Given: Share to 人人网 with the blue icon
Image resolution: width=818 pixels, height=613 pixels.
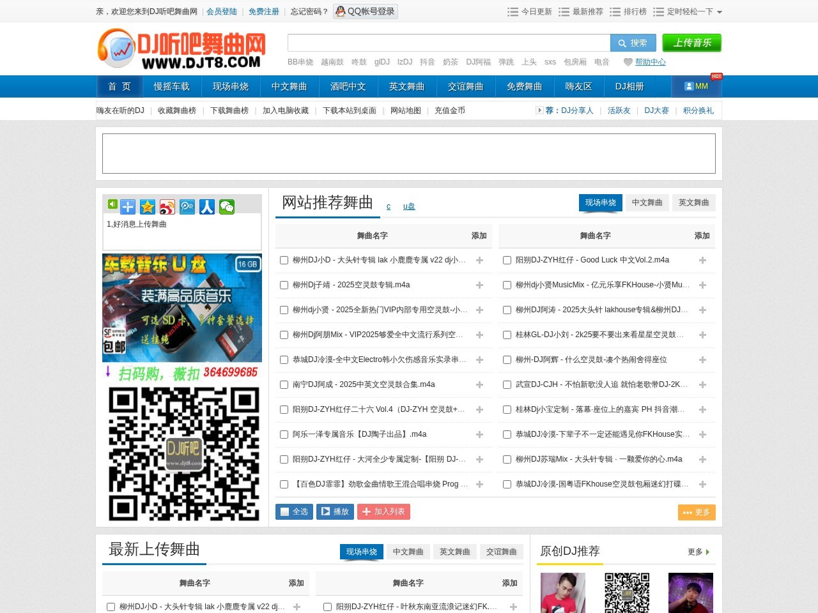Looking at the screenshot, I should click(206, 206).
